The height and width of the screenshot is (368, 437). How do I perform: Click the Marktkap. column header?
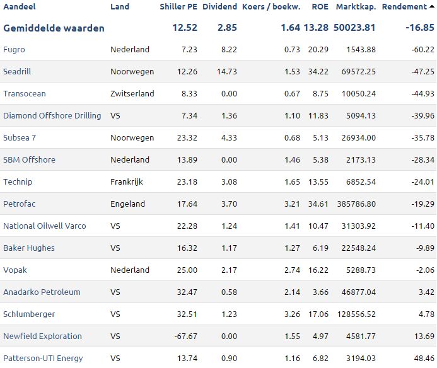click(x=356, y=7)
